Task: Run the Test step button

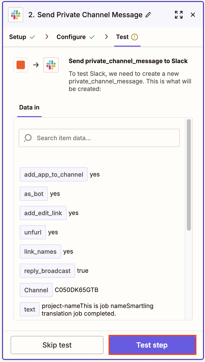Action: [152, 345]
